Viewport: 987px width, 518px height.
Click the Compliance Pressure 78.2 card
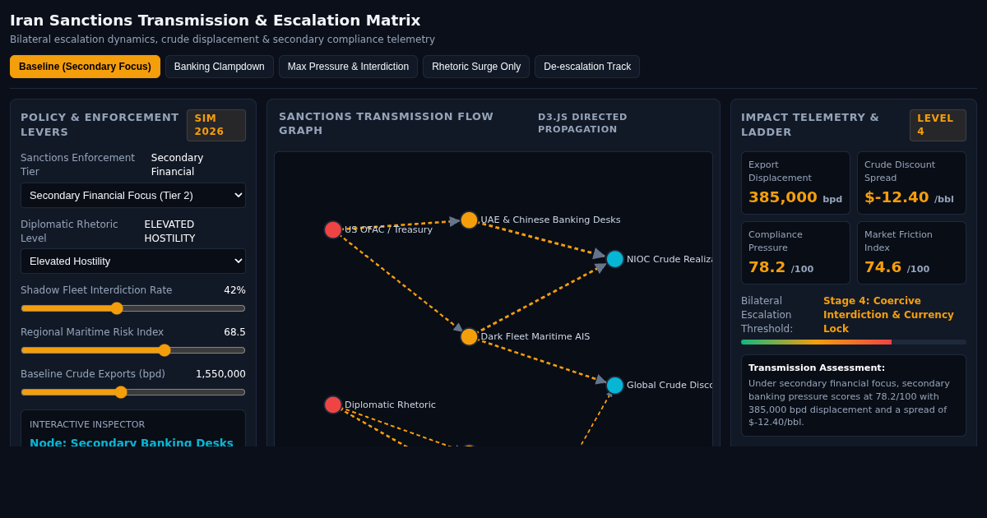click(x=795, y=252)
